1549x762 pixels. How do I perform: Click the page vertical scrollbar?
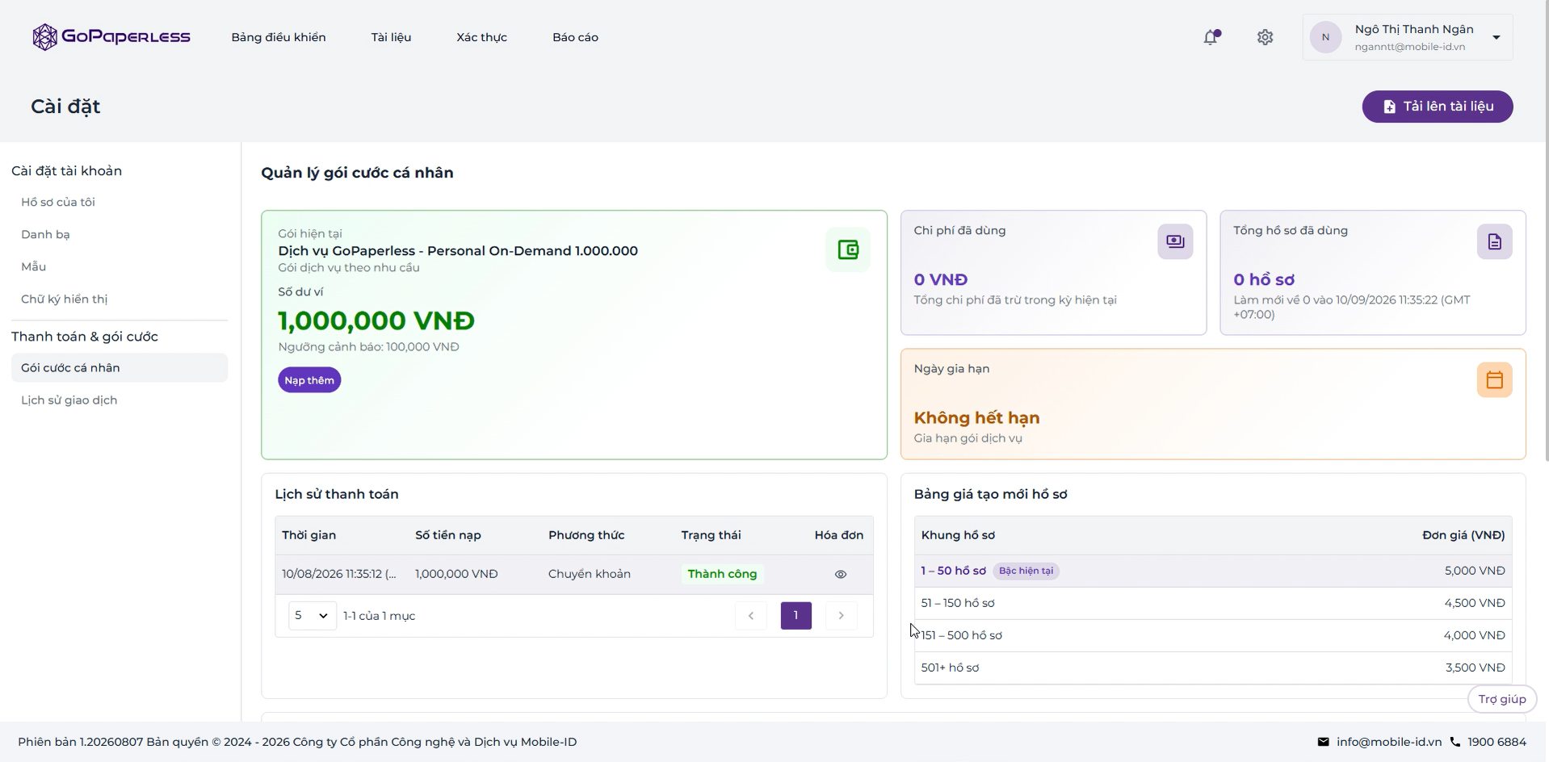(x=1546, y=230)
